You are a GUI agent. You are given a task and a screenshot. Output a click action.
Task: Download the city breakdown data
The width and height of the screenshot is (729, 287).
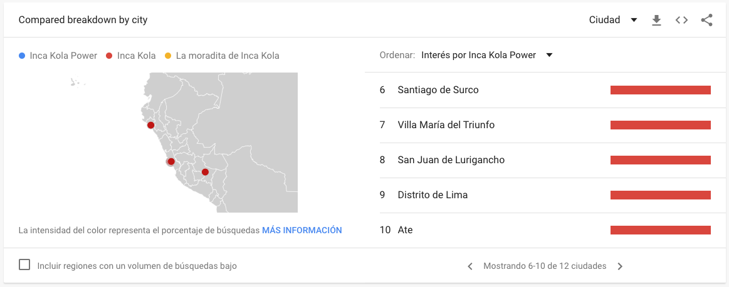pos(656,20)
